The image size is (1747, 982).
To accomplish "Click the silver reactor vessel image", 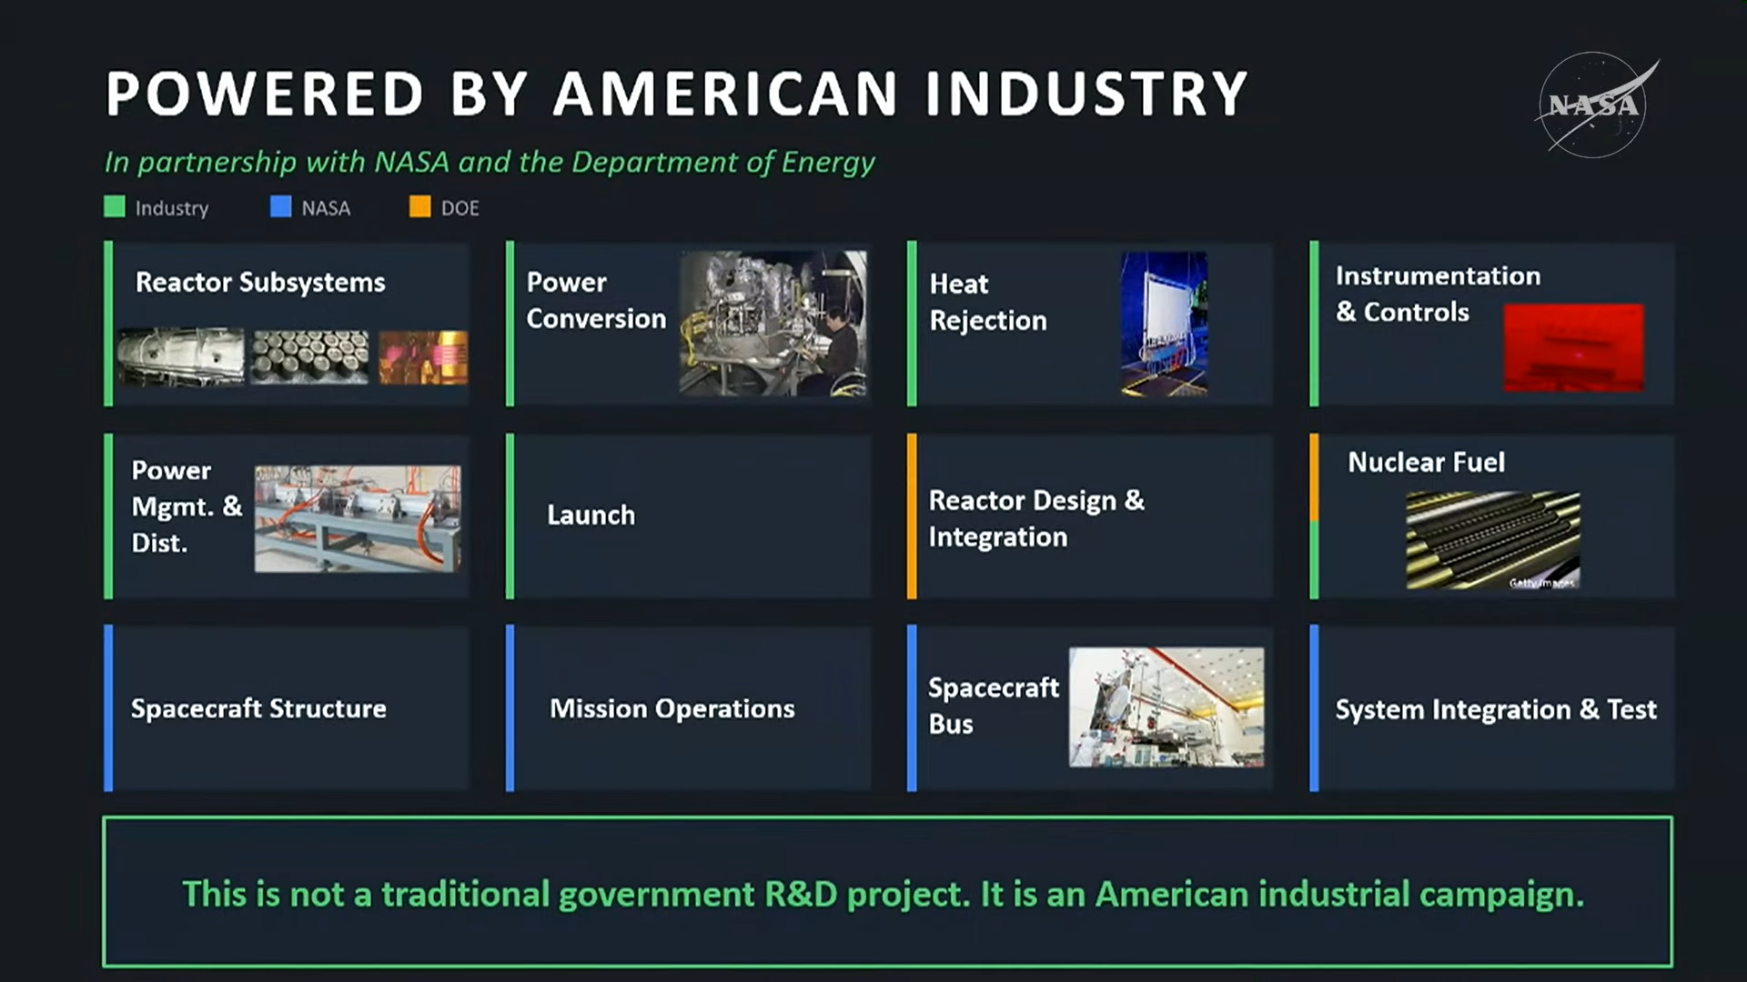I will pos(180,356).
